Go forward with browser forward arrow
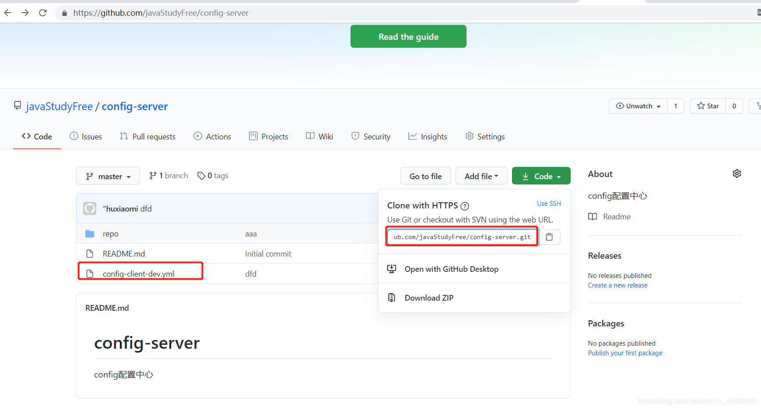761x409 pixels. 25,13
